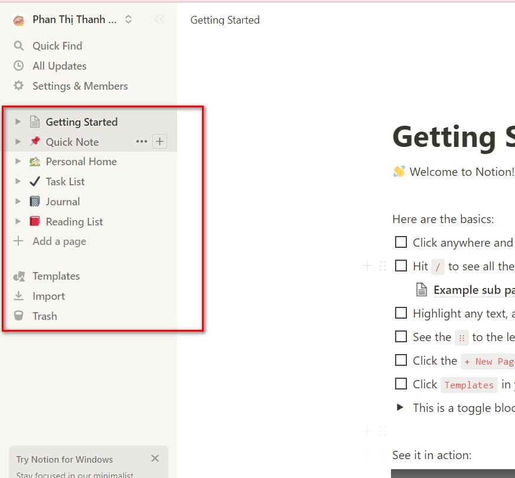Expand the 'This is a toggle block' arrow
Viewport: 515px width, 478px height.
[400, 407]
